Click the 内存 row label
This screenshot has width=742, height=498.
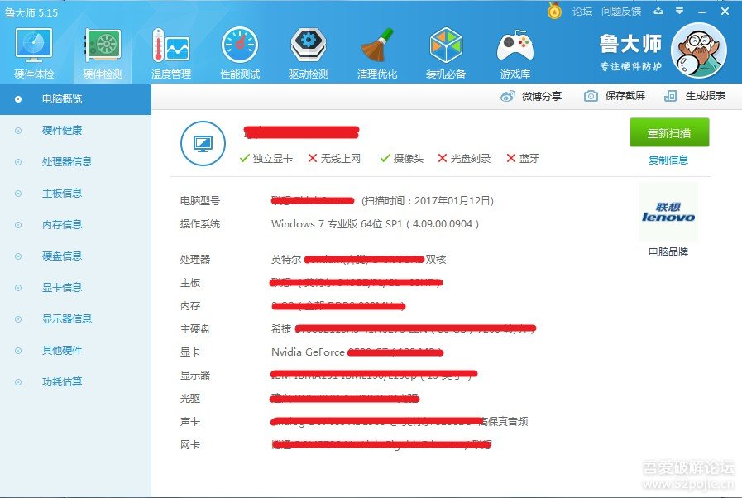190,306
